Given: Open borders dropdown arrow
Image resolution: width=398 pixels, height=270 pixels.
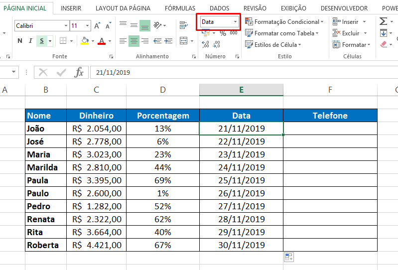Looking at the screenshot, I should coord(71,41).
